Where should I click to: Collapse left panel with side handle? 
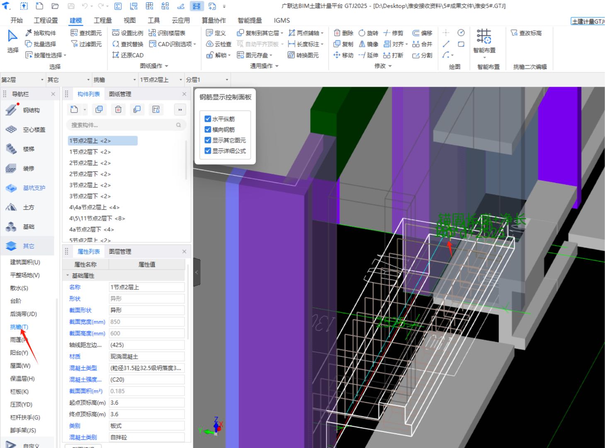coord(197,272)
